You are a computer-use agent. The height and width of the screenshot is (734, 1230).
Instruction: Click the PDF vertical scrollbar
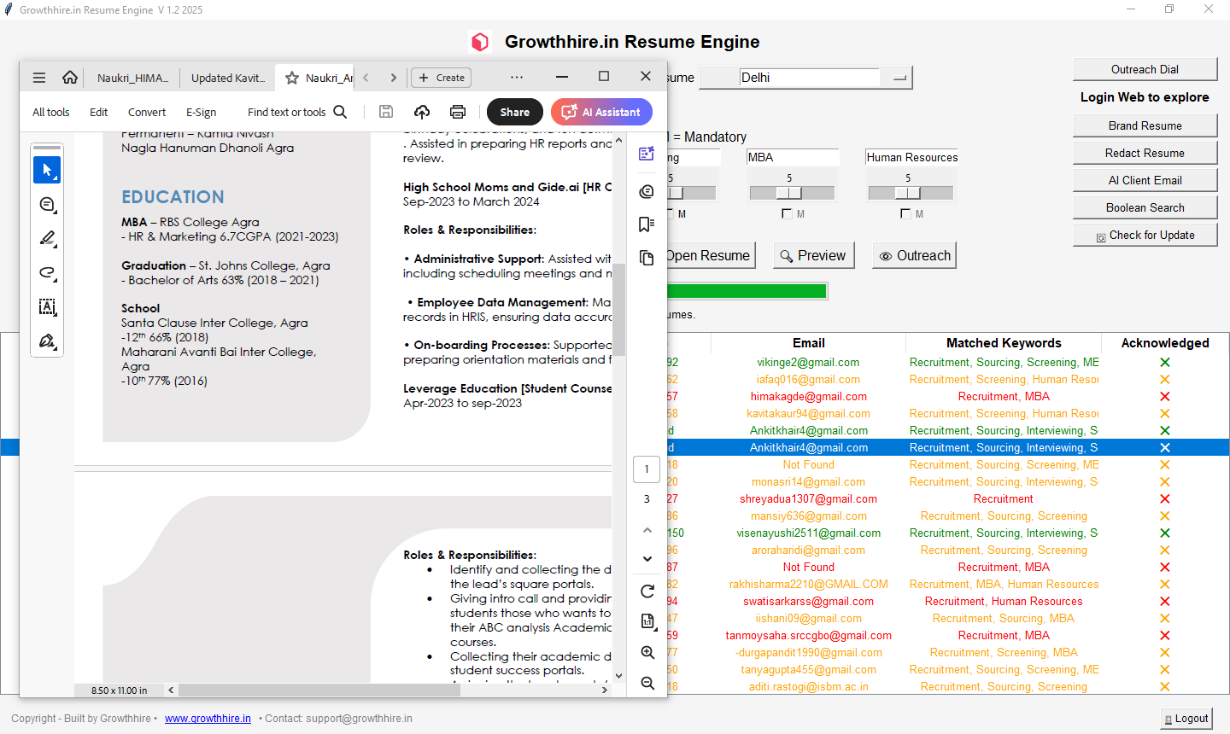(619, 309)
